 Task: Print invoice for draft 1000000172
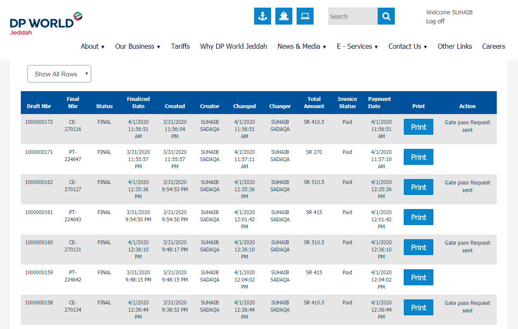tap(418, 127)
